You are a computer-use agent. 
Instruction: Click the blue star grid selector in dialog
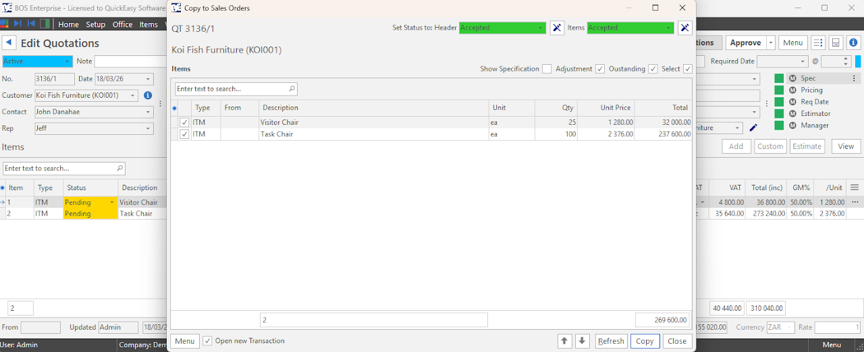[174, 108]
